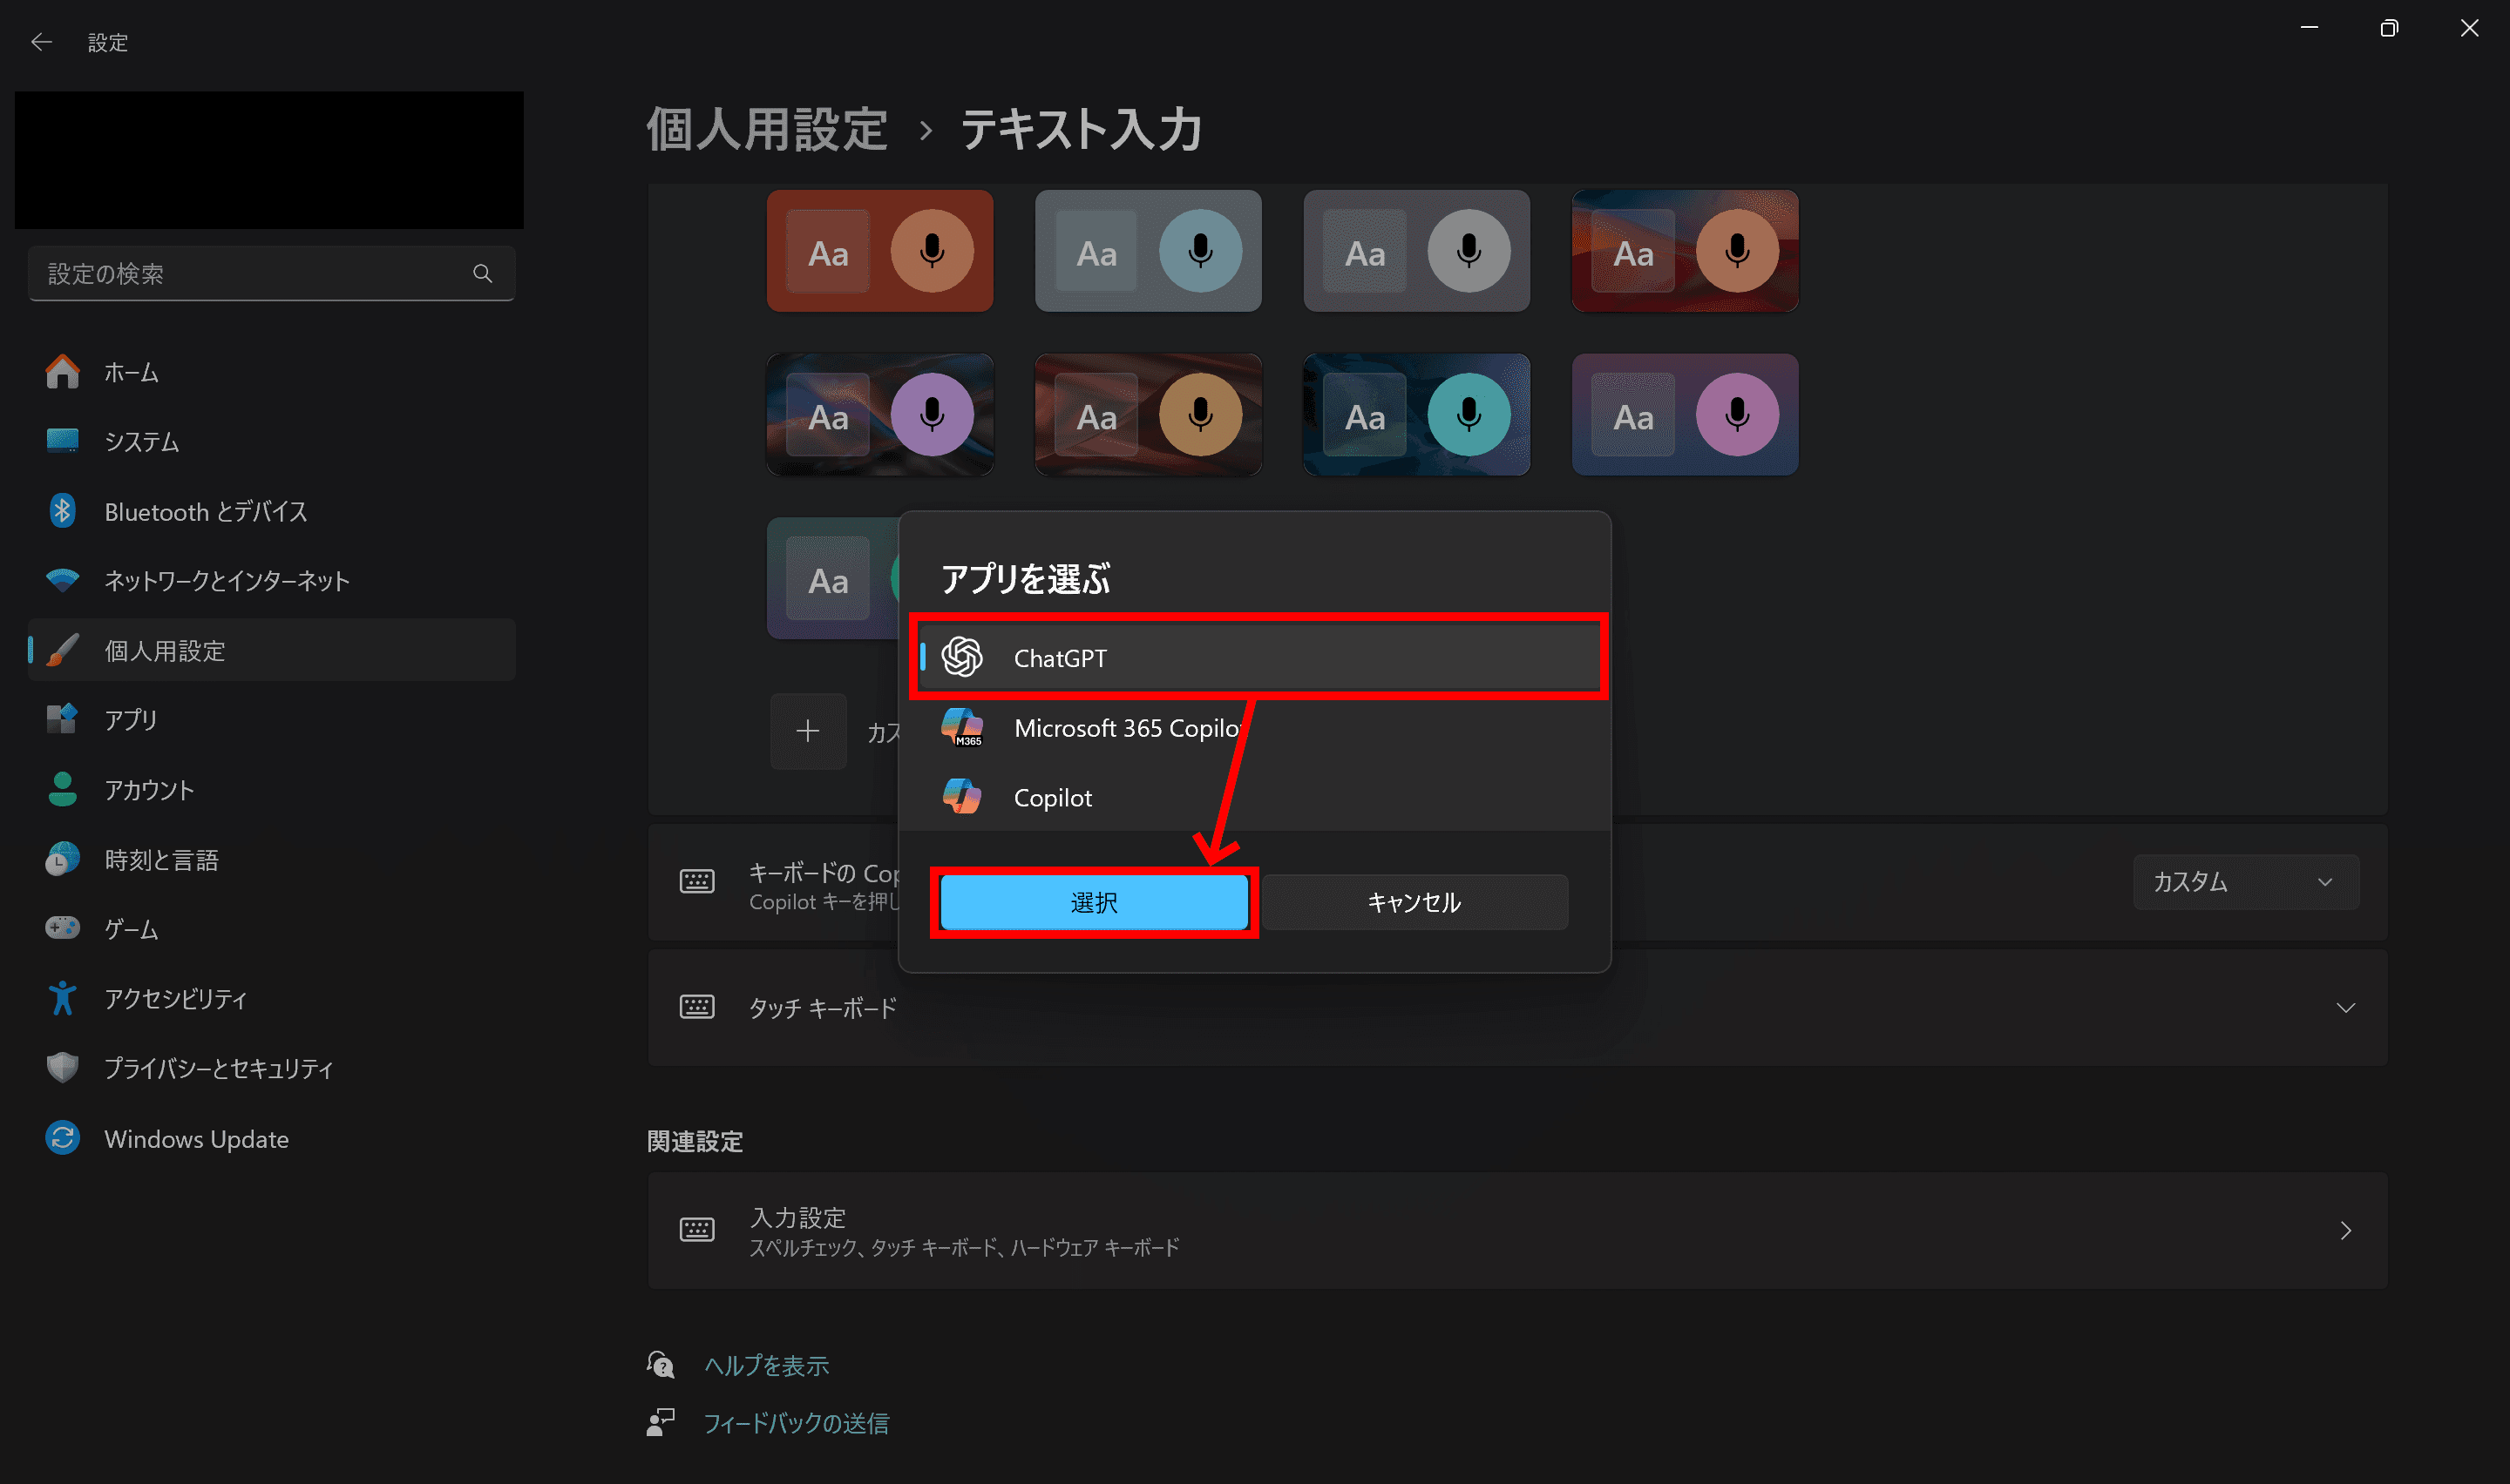The image size is (2510, 1484).
Task: Open Windows Update in sidebar
Action: (x=271, y=1138)
